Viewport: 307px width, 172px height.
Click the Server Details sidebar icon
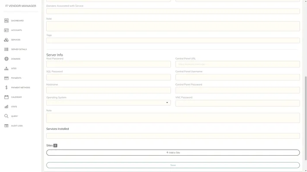(x=6, y=49)
